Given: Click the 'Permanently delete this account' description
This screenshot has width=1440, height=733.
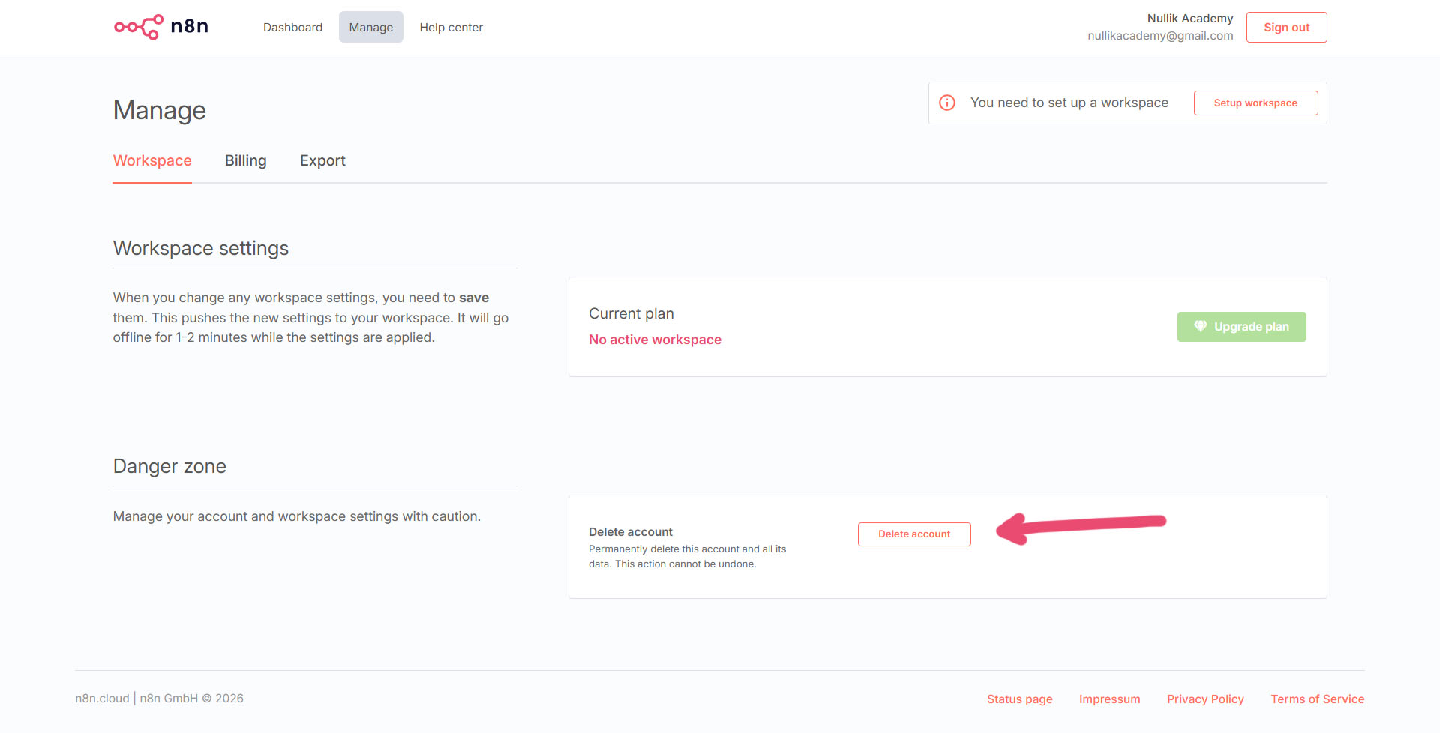Looking at the screenshot, I should 688,556.
